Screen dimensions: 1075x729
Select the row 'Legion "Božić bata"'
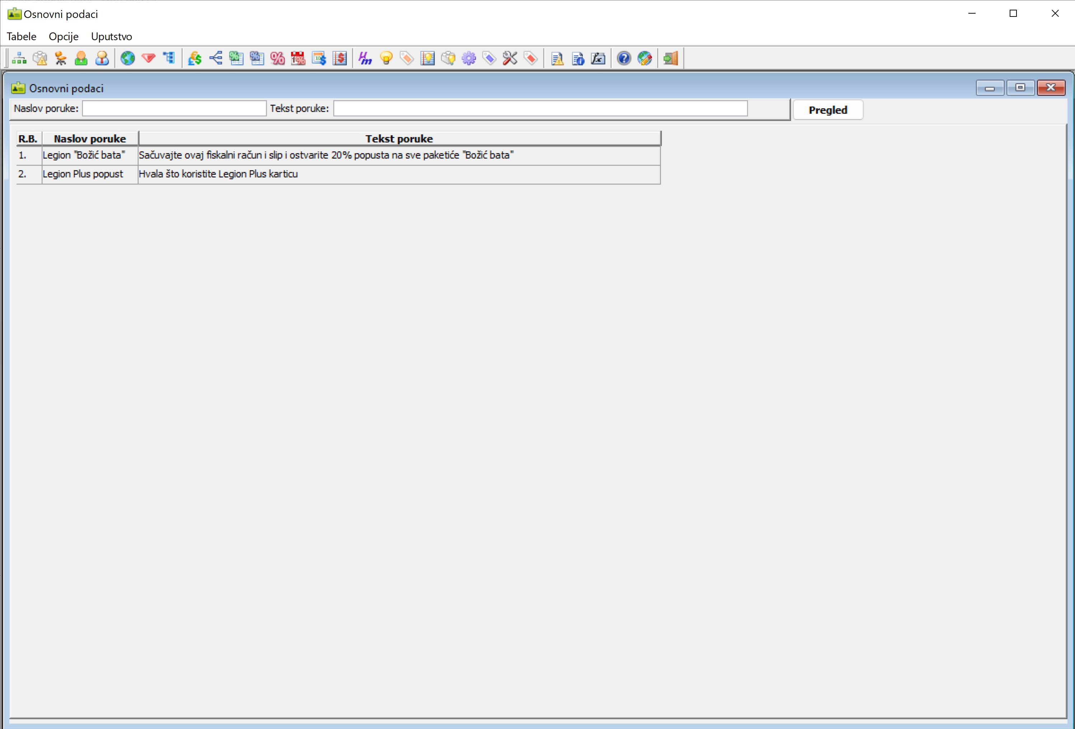pyautogui.click(x=338, y=155)
